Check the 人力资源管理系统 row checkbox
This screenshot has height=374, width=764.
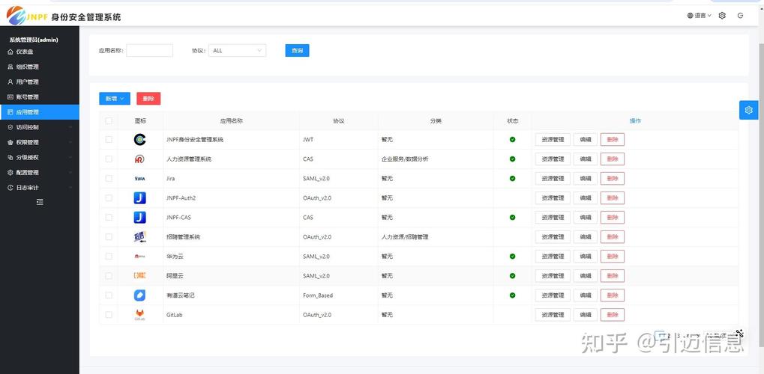pyautogui.click(x=109, y=159)
